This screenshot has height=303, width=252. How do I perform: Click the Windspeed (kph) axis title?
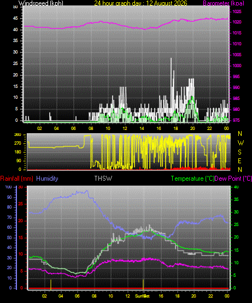[x=41, y=3]
